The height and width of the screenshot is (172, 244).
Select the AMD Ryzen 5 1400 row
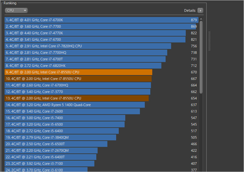(102, 105)
